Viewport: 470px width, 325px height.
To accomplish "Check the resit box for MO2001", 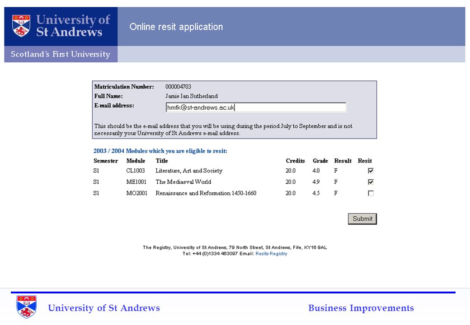I will click(x=371, y=193).
